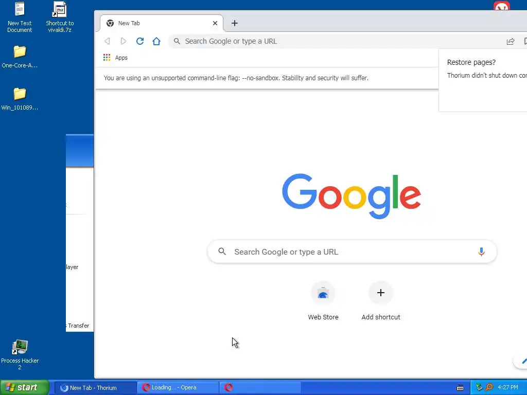This screenshot has width=527, height=395.
Task: Start voice search with the microphone icon
Action: tap(481, 252)
